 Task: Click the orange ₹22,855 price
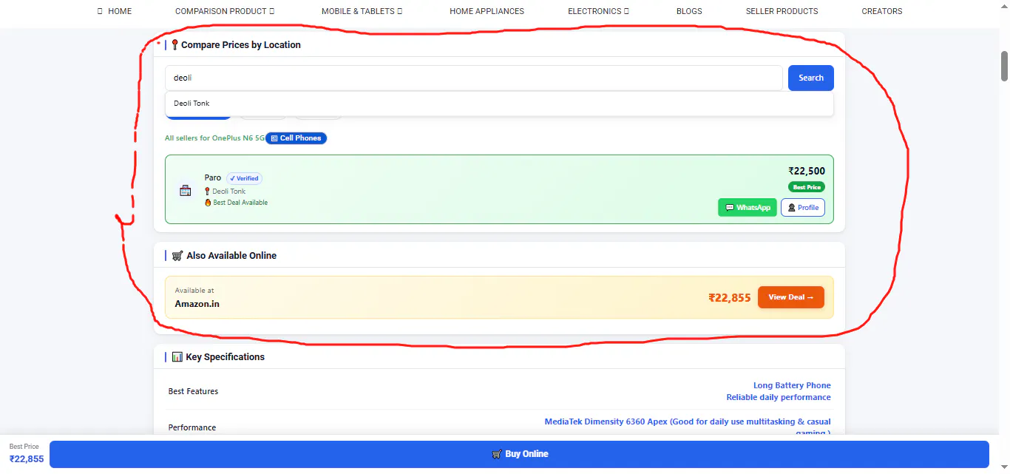(730, 298)
